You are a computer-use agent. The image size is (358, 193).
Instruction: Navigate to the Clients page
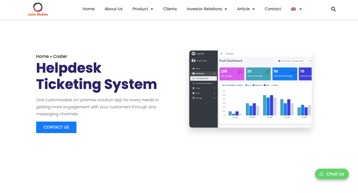[170, 9]
